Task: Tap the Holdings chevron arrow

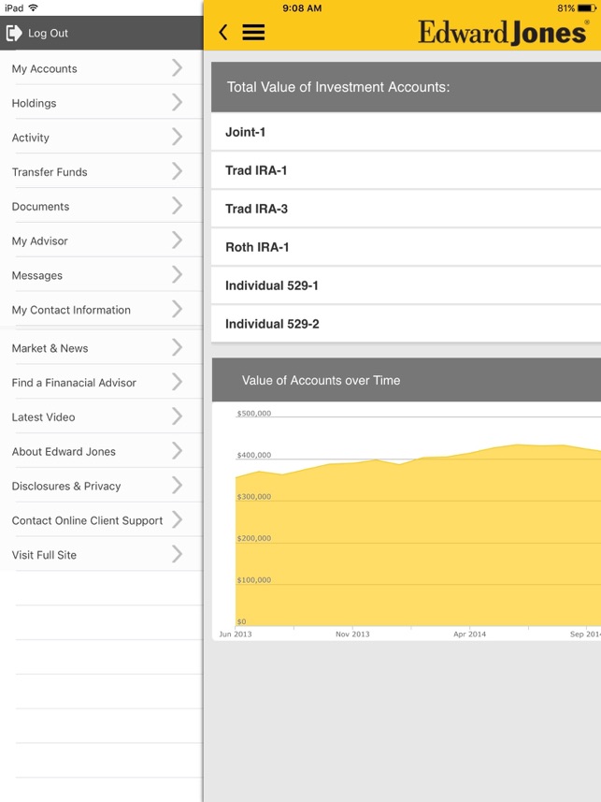Action: tap(177, 102)
